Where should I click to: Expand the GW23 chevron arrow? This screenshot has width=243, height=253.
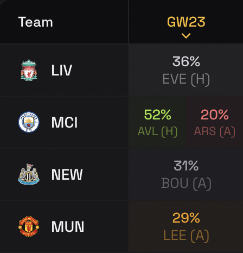[x=186, y=36]
